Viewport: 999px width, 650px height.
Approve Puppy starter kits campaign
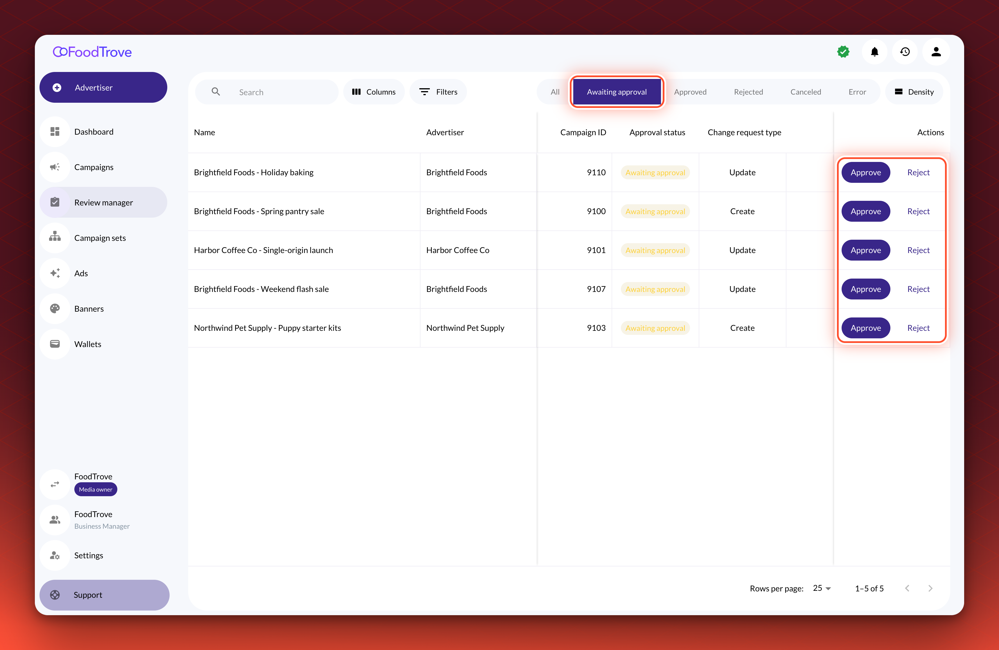[x=865, y=328]
